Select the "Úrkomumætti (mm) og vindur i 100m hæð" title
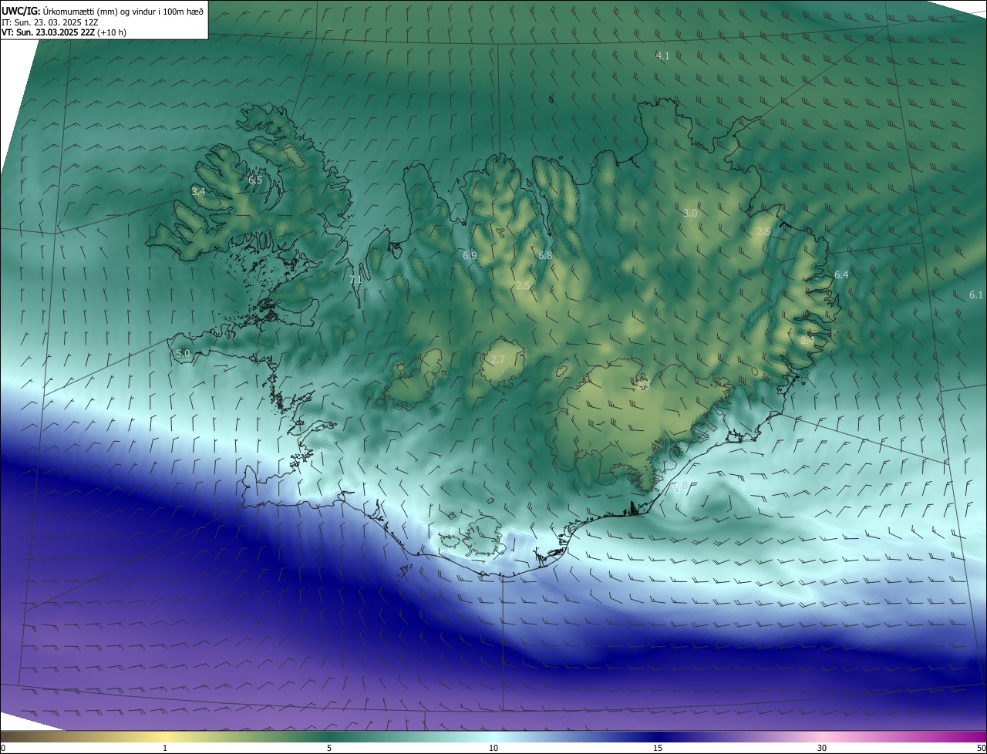 (x=123, y=11)
